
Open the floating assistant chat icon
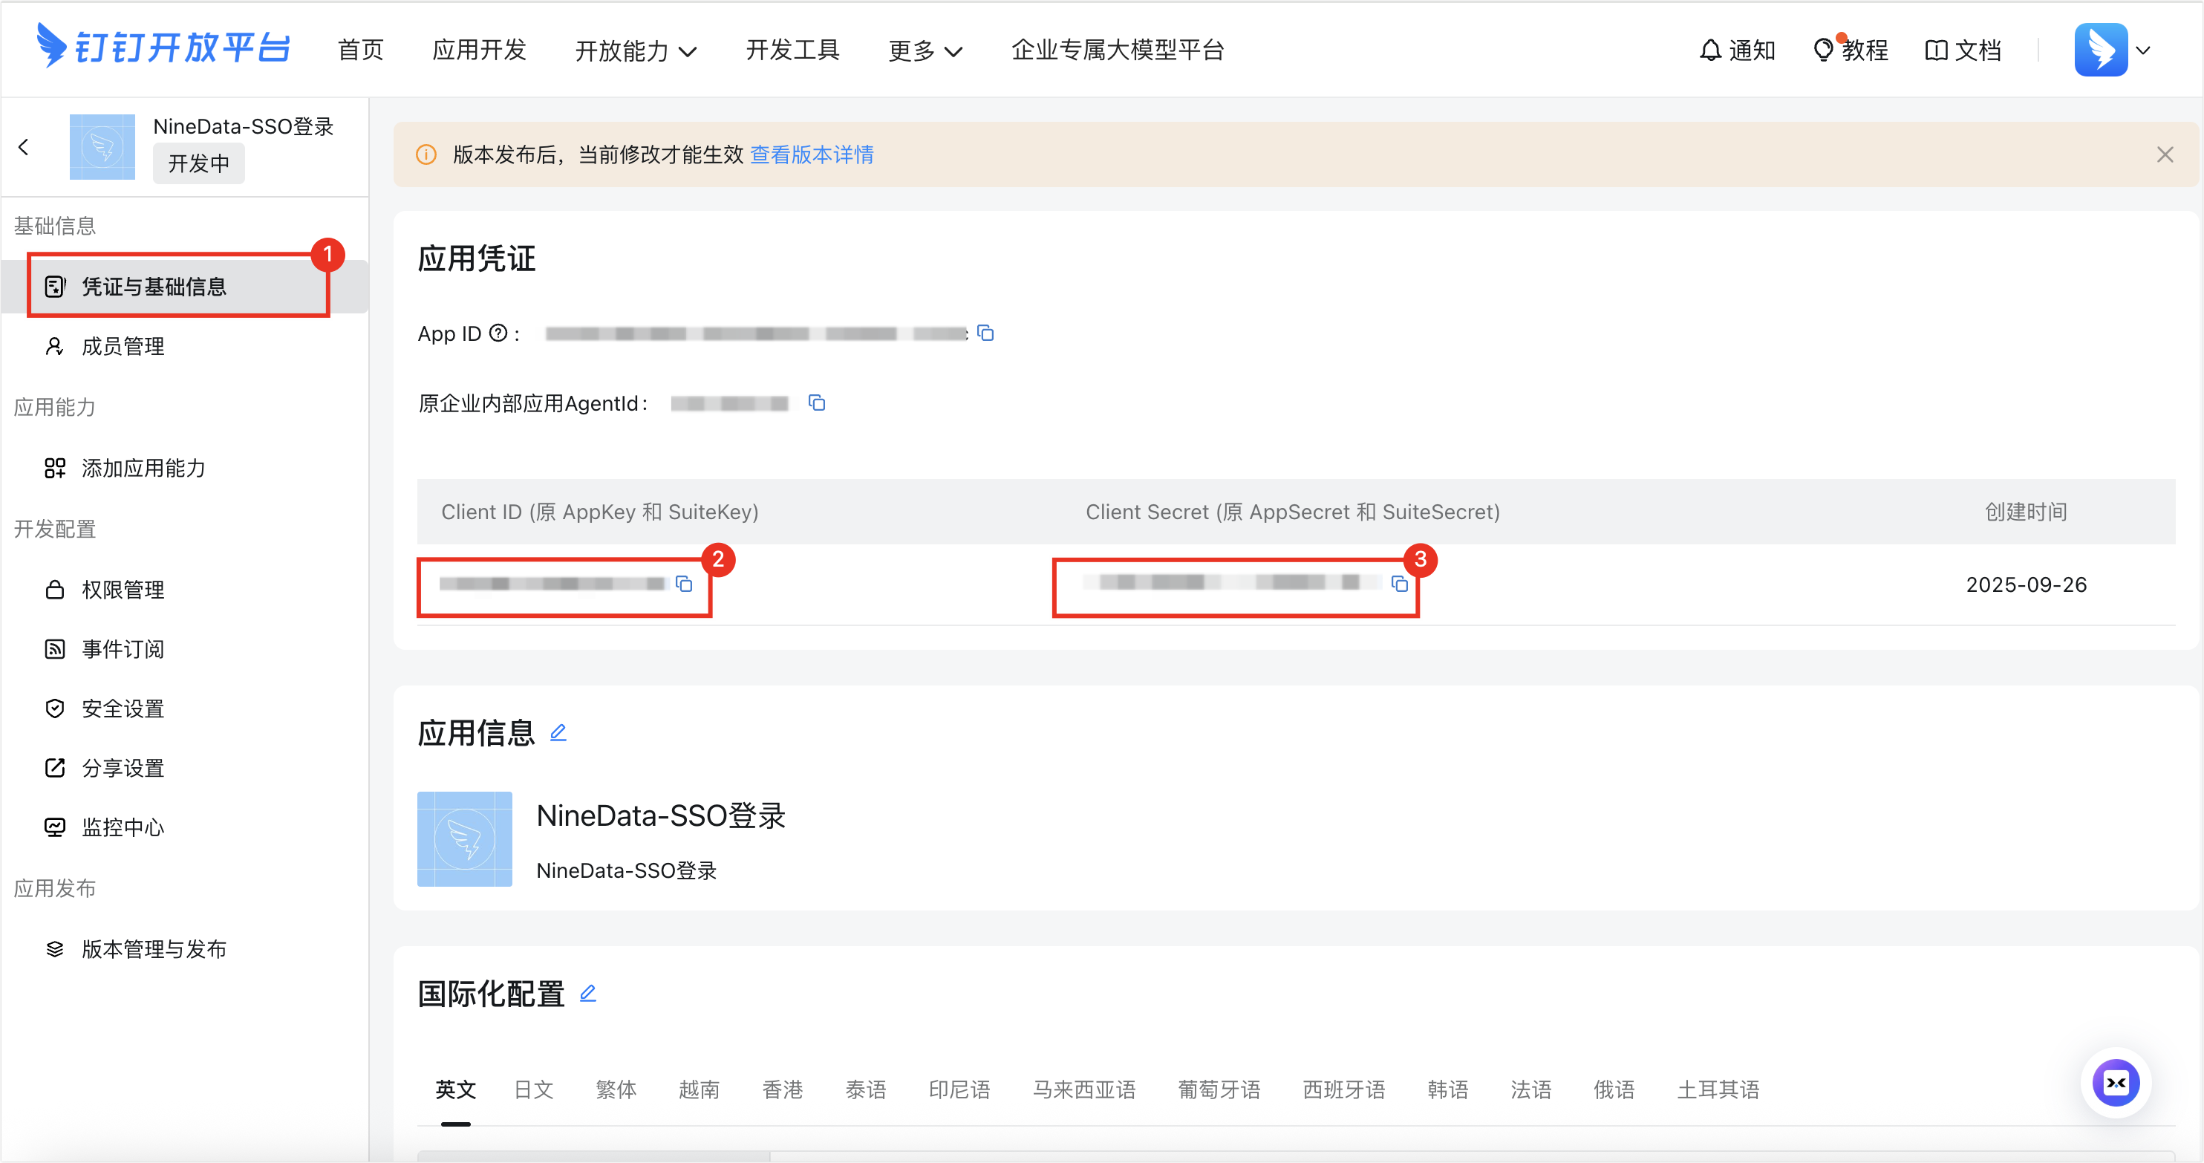tap(2115, 1083)
